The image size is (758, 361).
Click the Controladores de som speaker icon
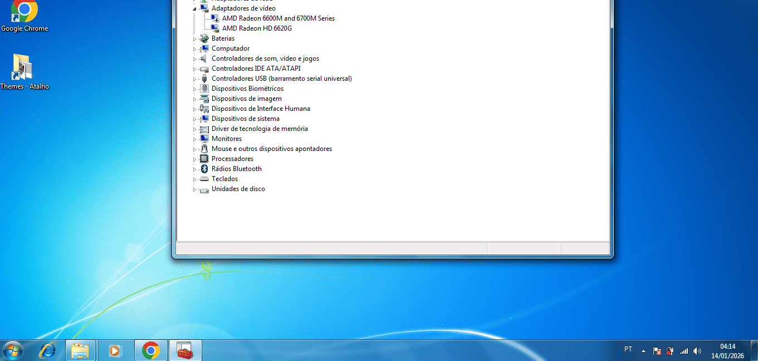click(x=204, y=58)
